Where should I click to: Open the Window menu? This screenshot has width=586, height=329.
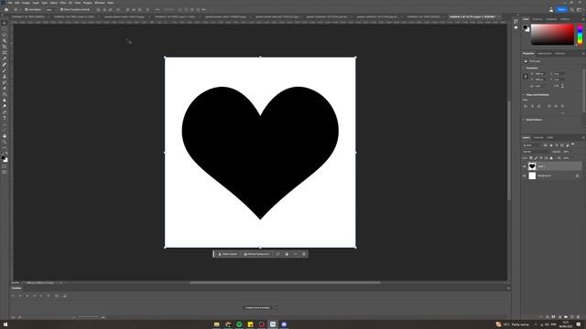[100, 3]
